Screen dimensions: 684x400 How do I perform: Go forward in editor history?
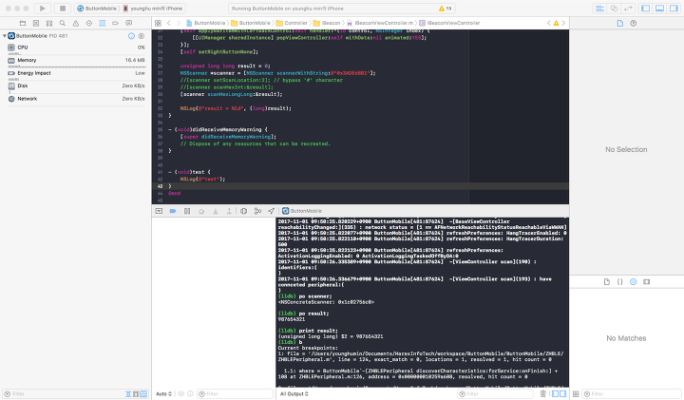179,23
